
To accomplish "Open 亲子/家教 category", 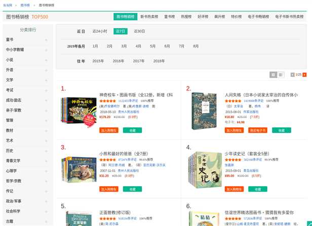I will pyautogui.click(x=14, y=110).
